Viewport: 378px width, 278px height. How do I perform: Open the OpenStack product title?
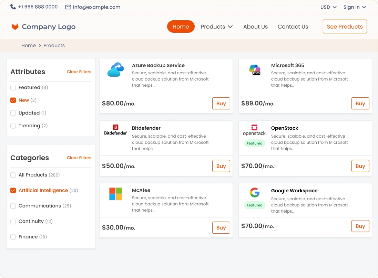point(285,128)
